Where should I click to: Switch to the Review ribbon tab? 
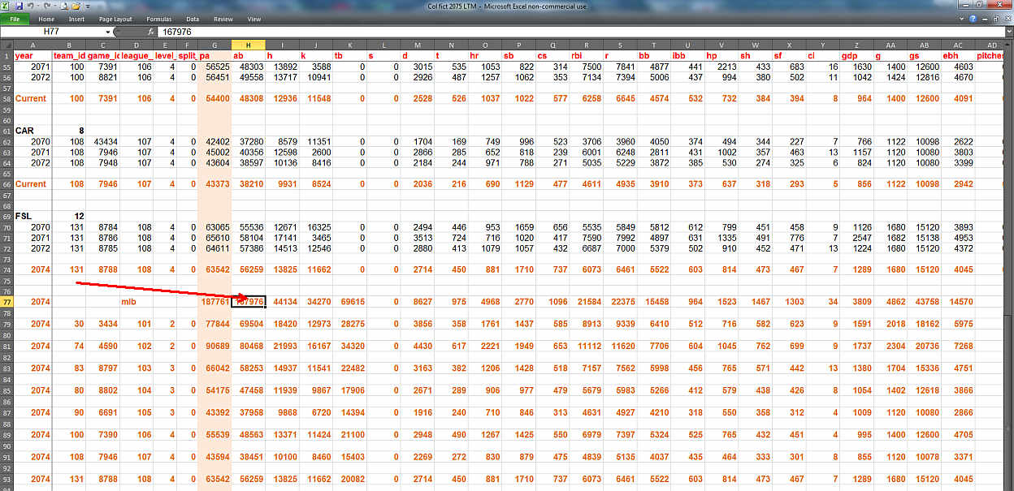(223, 19)
